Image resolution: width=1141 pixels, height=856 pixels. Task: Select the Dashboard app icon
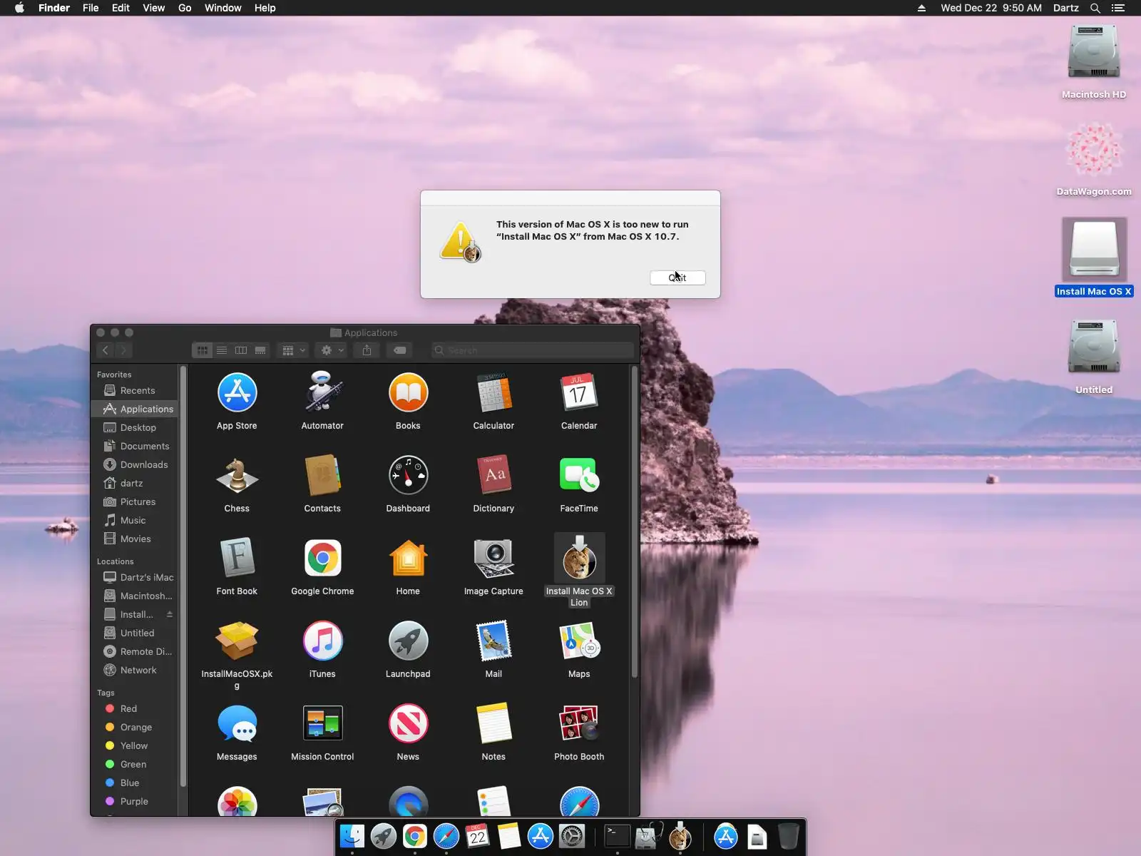(x=408, y=475)
